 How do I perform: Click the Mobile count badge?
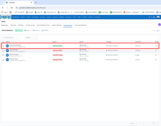point(45,31)
